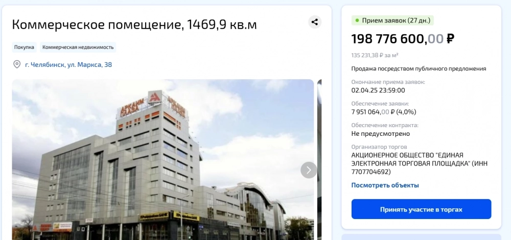Click the application deadline 02.04.25 23:59:00
The image size is (511, 240).
coord(378,90)
